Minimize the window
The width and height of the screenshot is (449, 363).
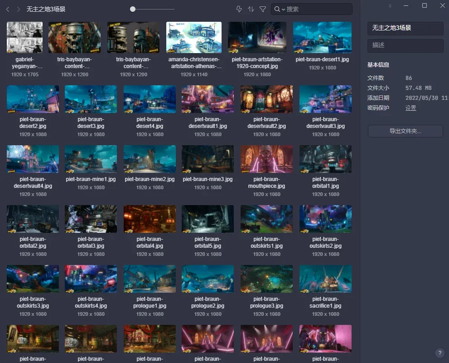click(x=406, y=6)
